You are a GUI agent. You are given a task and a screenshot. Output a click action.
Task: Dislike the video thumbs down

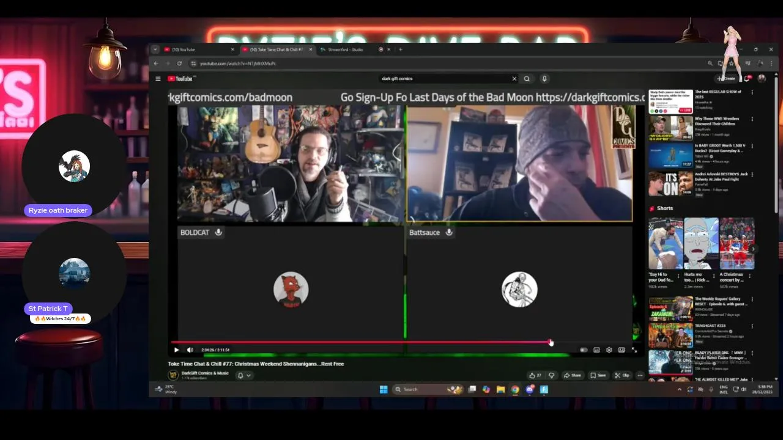[552, 375]
